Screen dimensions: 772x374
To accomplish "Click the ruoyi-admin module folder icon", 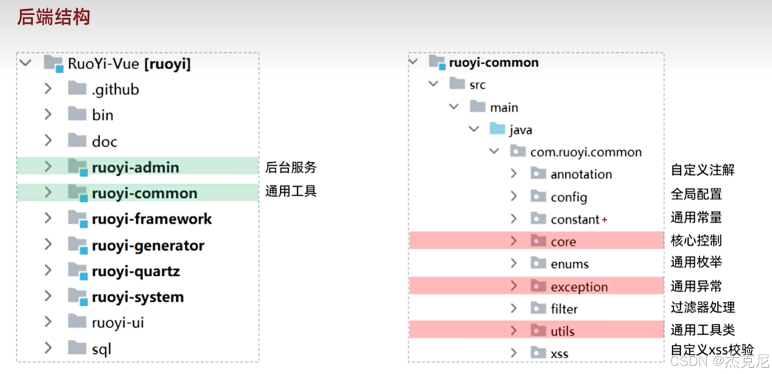I will point(78,167).
